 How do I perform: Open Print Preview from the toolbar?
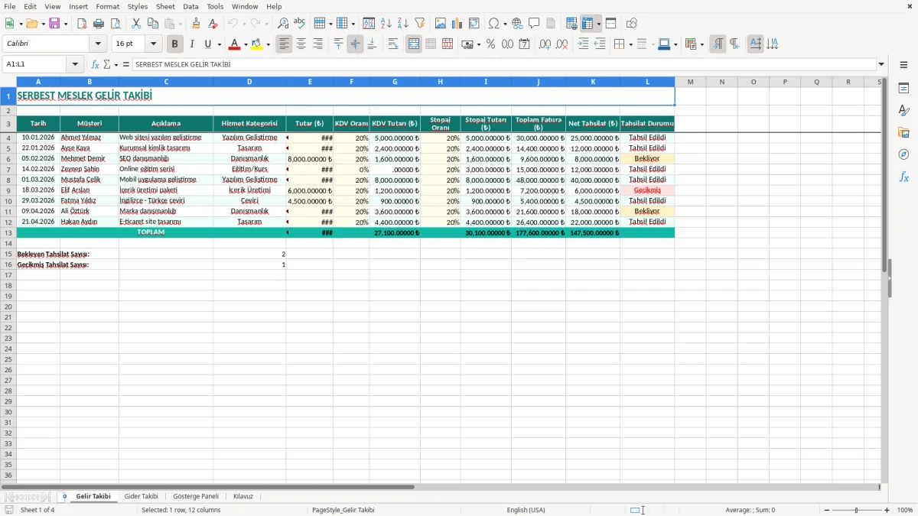pyautogui.click(x=116, y=24)
